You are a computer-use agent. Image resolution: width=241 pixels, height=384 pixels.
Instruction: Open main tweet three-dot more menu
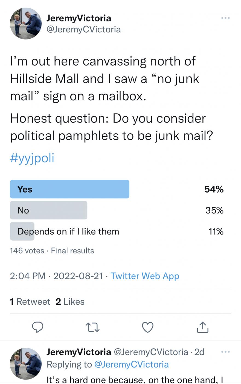coord(225,18)
